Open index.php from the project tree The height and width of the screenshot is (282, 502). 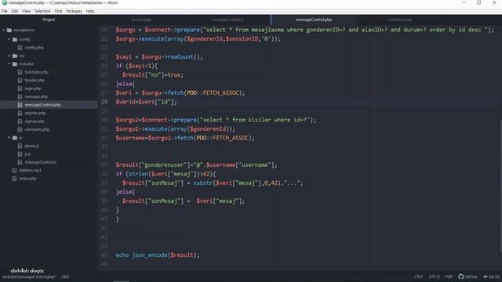click(x=28, y=179)
